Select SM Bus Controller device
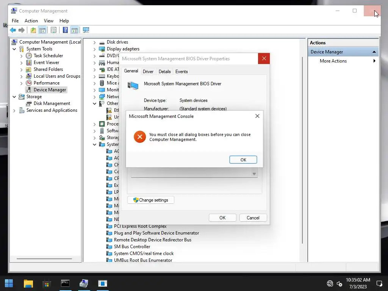The image size is (388, 291). (x=132, y=247)
